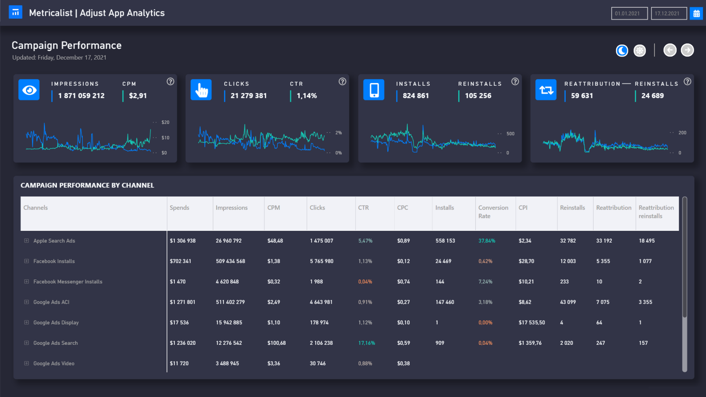Click the help icon on the Impressions card
Screen dimensions: 706x397
click(170, 82)
